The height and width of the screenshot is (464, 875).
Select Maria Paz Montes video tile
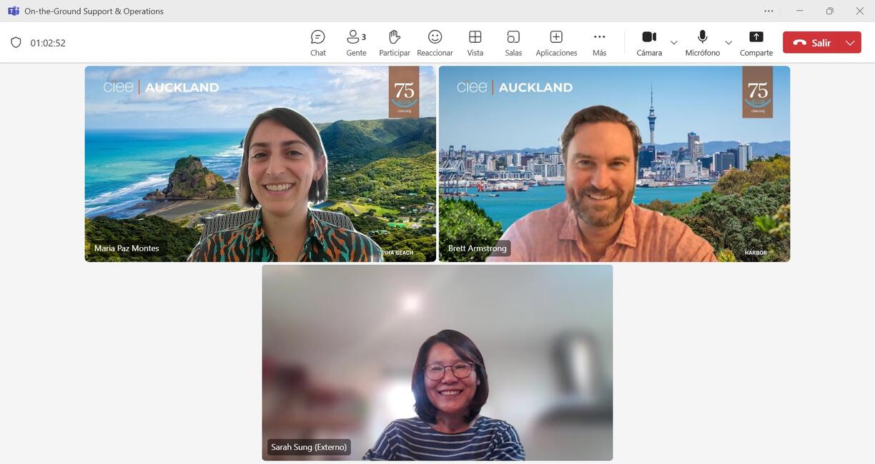260,164
